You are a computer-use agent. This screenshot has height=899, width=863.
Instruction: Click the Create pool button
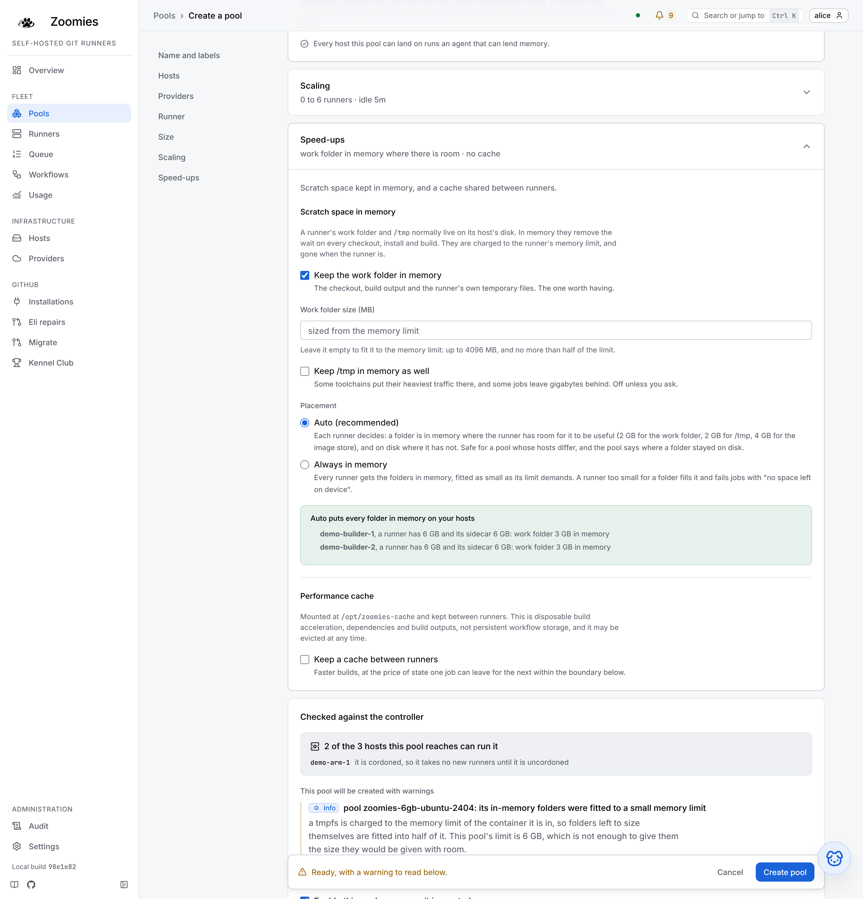tap(784, 872)
